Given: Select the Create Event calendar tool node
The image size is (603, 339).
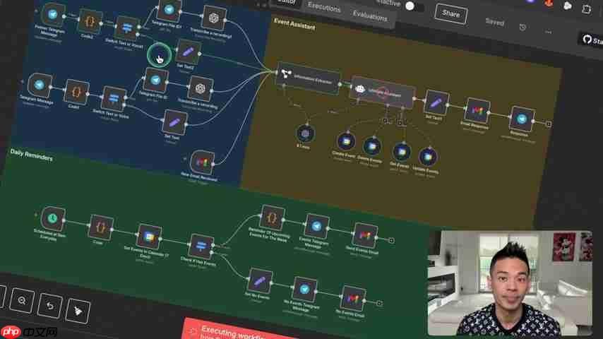Looking at the screenshot, I should click(x=345, y=141).
